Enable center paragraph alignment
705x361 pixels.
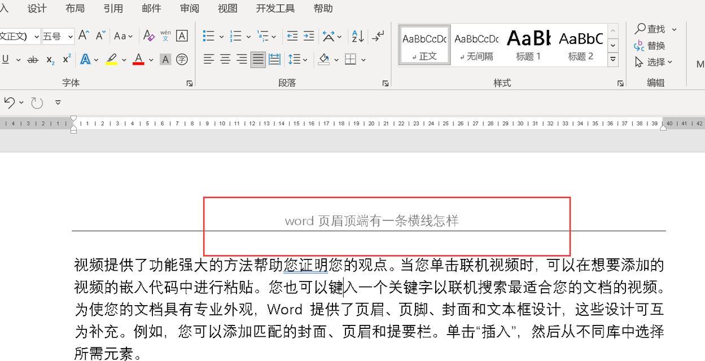[x=226, y=59]
